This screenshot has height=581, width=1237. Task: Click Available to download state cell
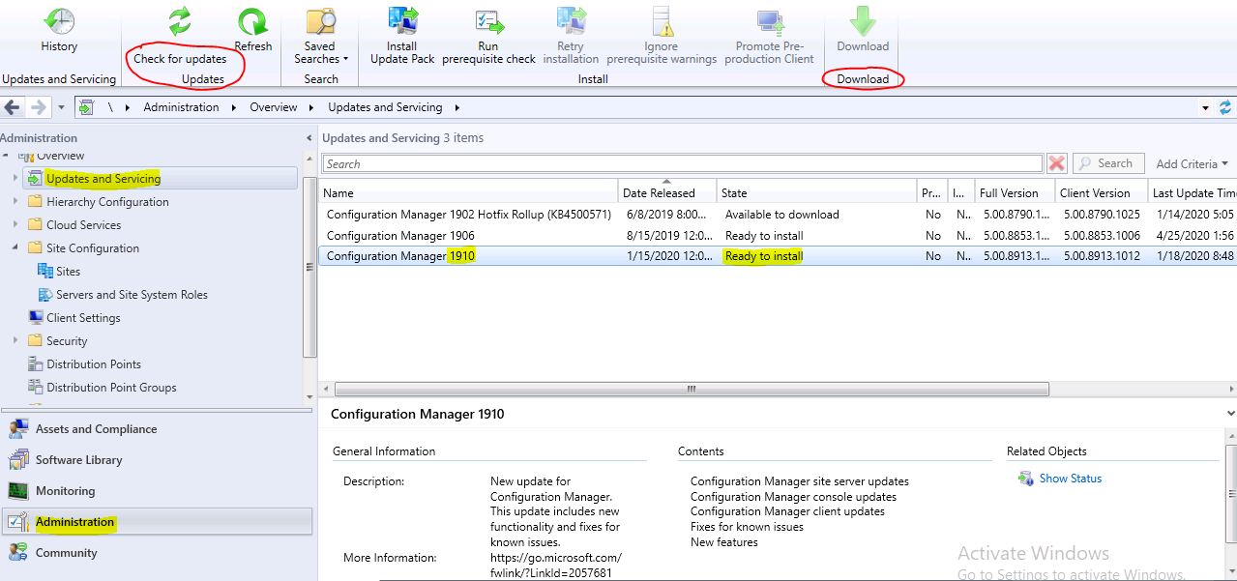tap(782, 215)
